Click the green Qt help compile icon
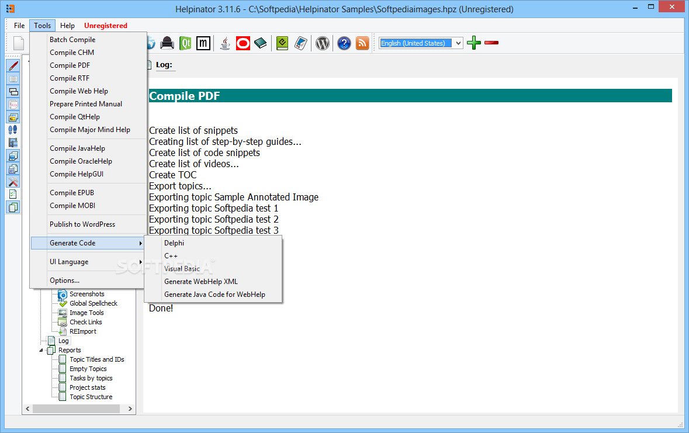Viewport: 689px width, 433px height. pos(185,43)
